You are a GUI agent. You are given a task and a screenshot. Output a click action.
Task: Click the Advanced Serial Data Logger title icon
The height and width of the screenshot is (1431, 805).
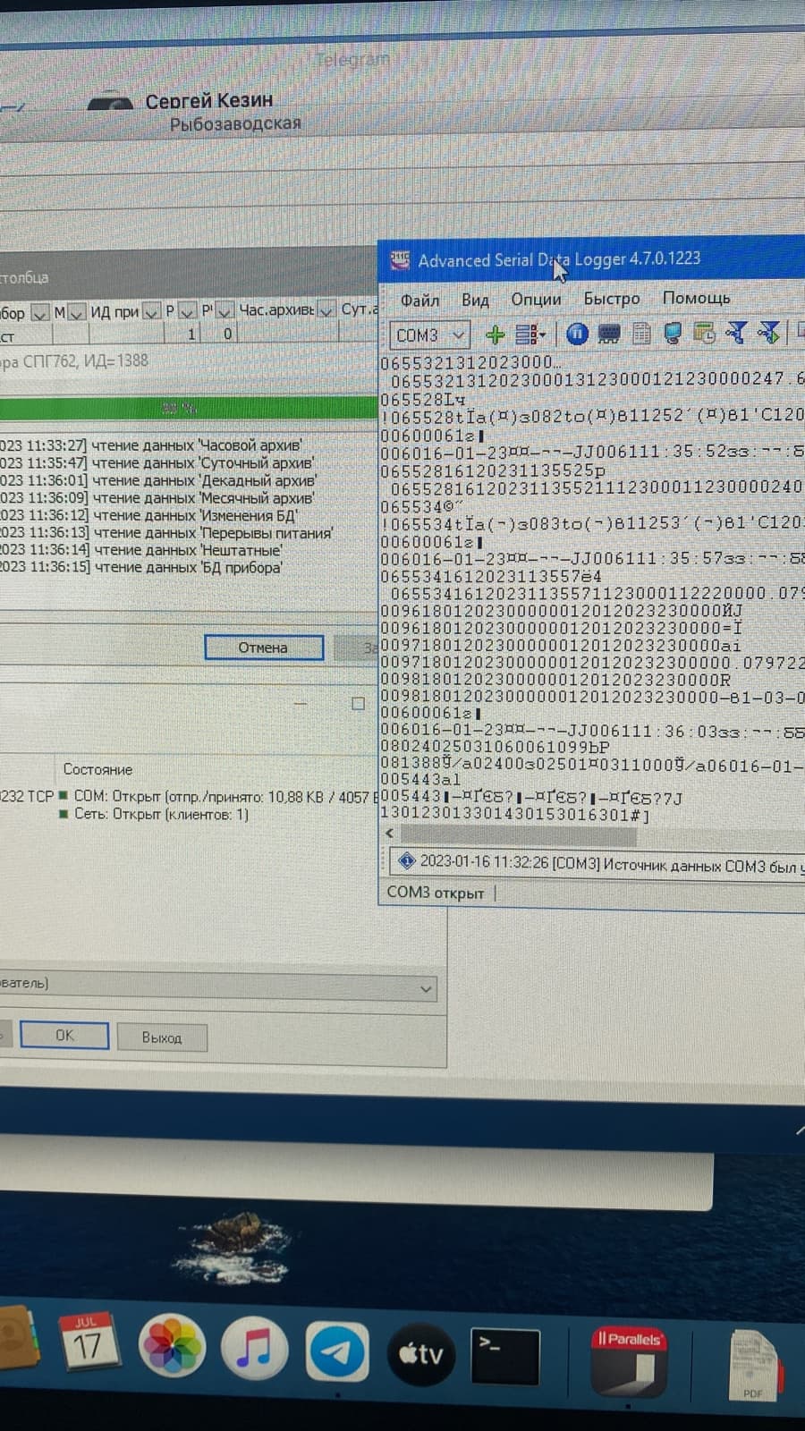pos(399,261)
